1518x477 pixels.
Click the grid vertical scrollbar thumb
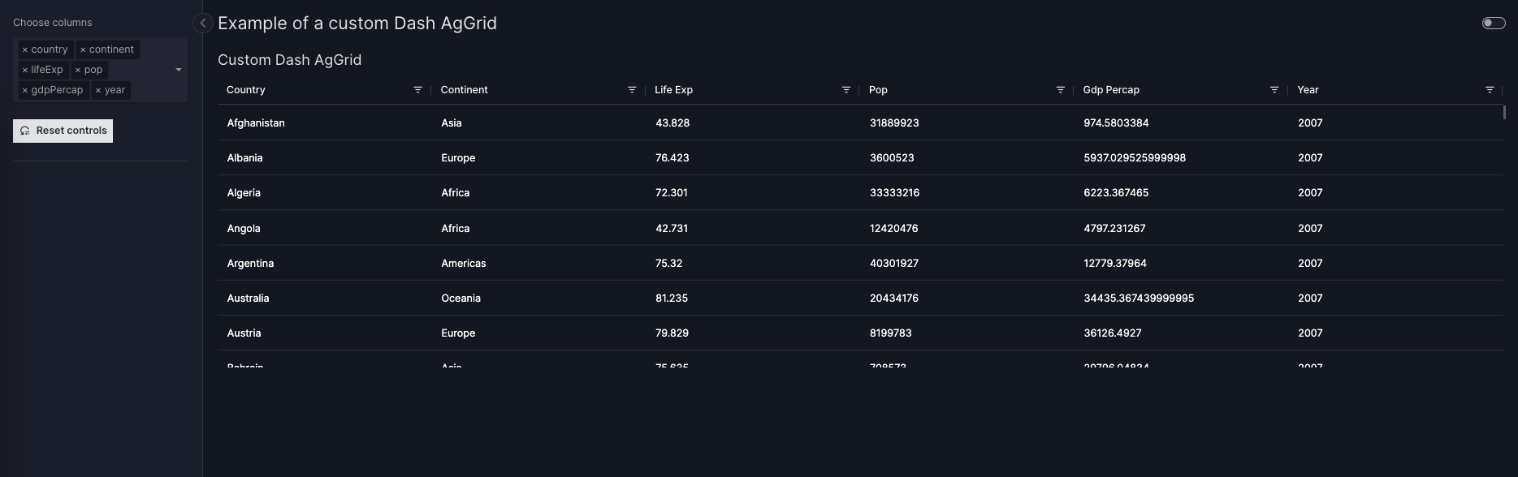1504,112
